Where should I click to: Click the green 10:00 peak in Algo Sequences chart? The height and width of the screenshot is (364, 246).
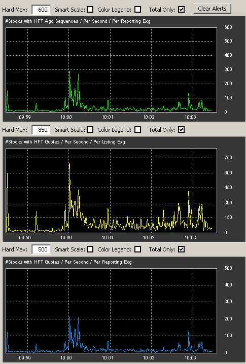tap(69, 72)
